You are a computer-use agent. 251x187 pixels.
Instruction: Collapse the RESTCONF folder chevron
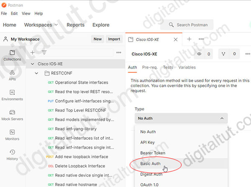36,73
